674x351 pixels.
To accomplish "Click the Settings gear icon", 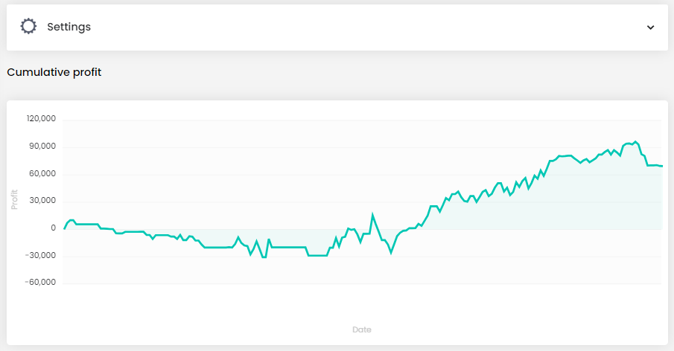I will (x=28, y=27).
